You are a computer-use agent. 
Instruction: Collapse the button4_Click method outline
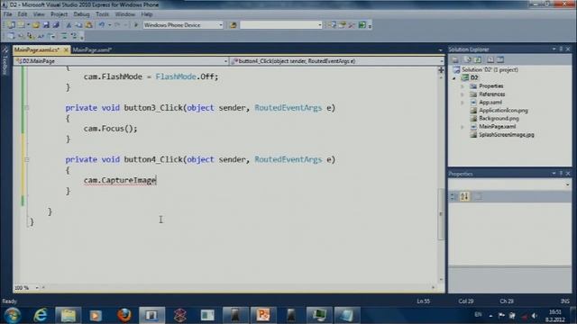click(x=26, y=160)
